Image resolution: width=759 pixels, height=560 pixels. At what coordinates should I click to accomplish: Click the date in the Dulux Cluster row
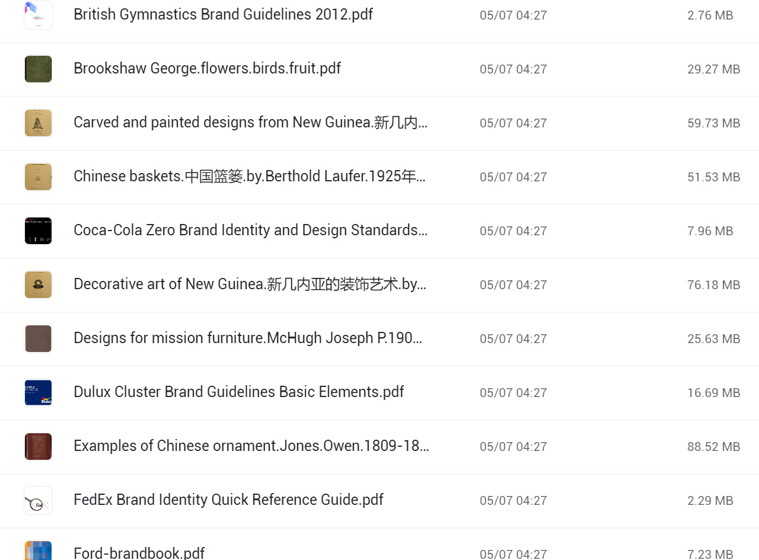coord(514,393)
